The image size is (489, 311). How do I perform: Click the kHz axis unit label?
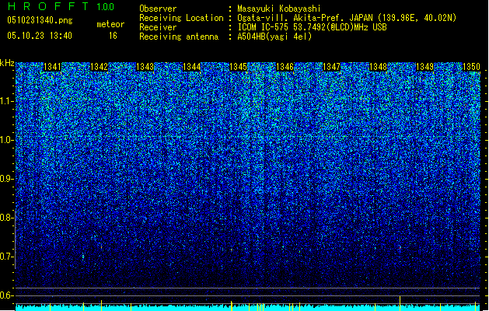pos(7,63)
